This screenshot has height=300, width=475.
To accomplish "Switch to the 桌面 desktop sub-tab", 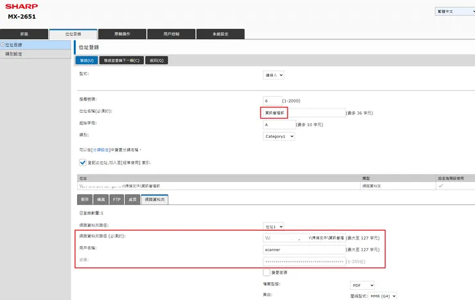I will (132, 199).
